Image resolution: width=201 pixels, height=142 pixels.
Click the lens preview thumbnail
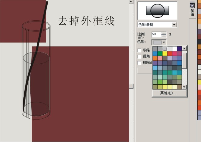157,11
